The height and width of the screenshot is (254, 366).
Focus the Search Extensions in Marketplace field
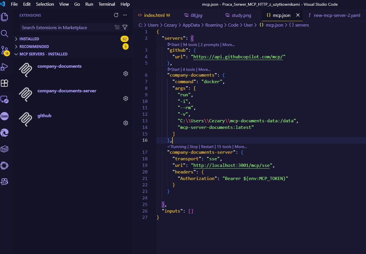click(x=67, y=27)
